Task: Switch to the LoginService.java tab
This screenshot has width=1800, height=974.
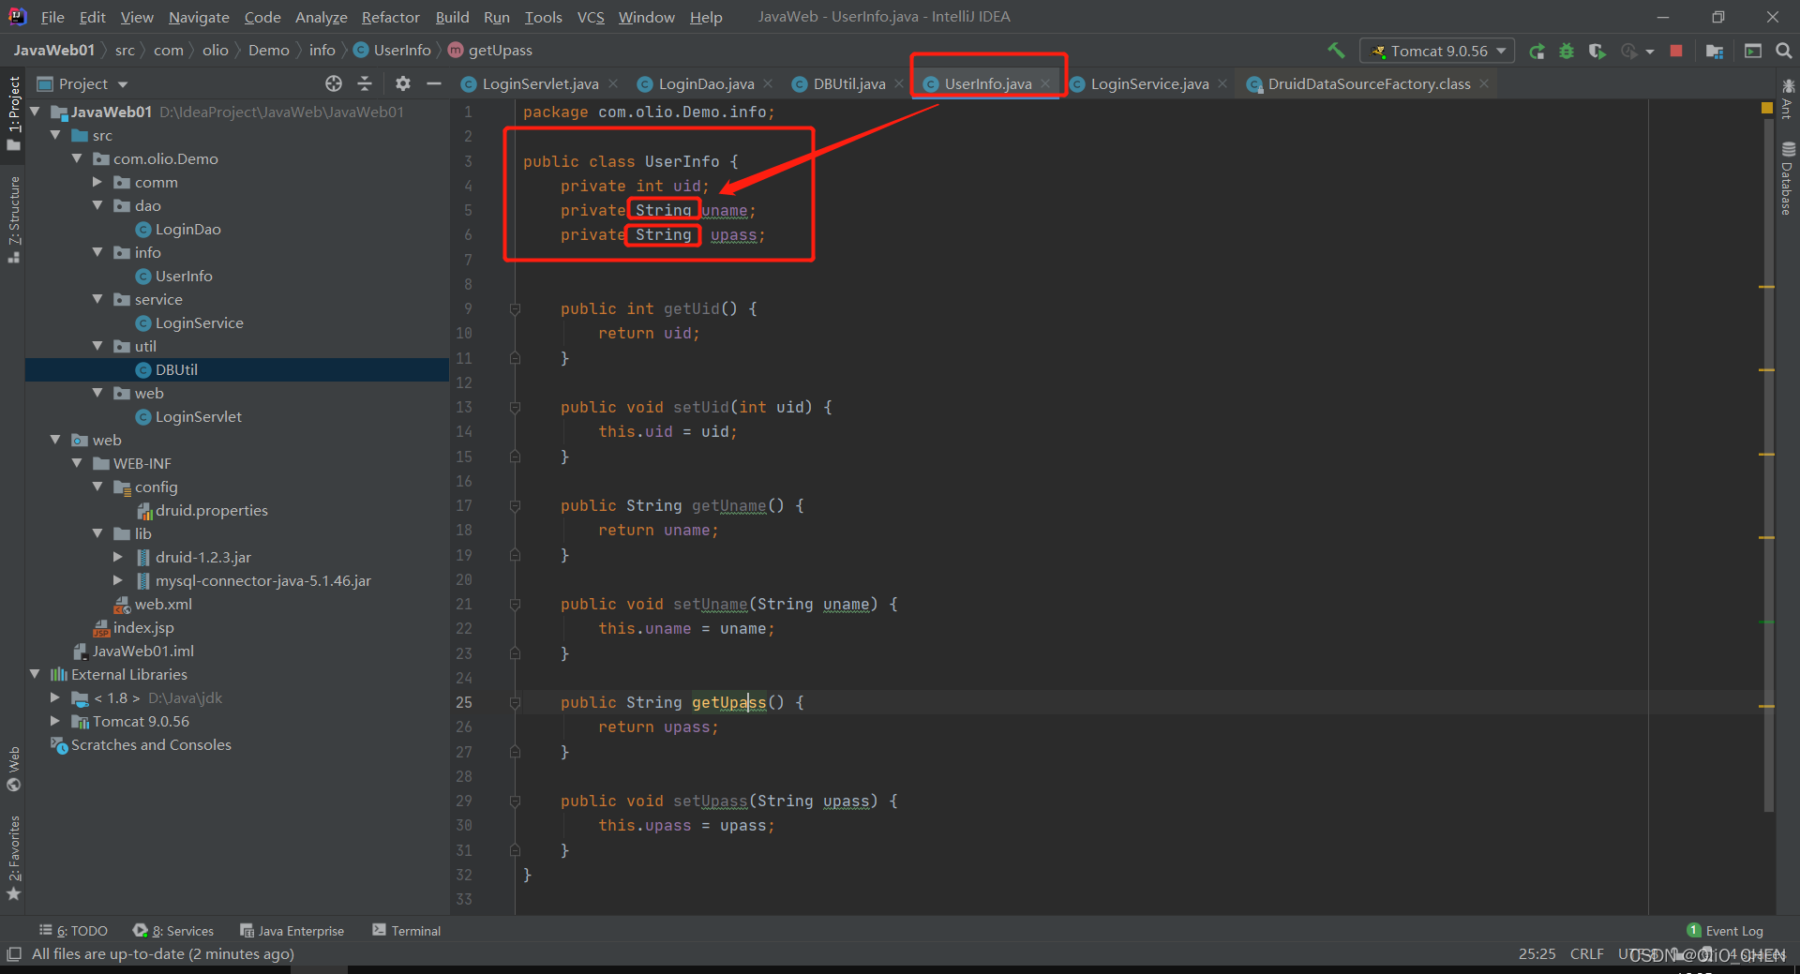Action: (x=1149, y=83)
